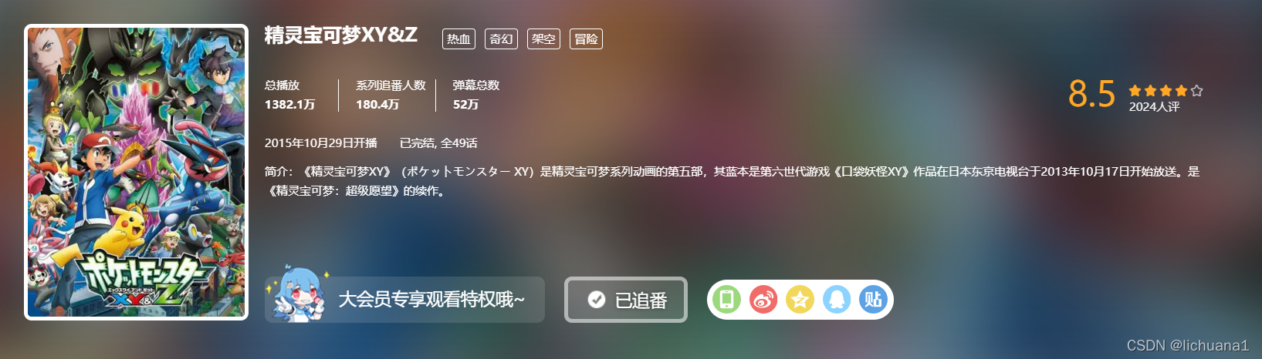The image size is (1262, 359).
Task: Share to QZone with the yellow star icon
Action: (x=800, y=300)
